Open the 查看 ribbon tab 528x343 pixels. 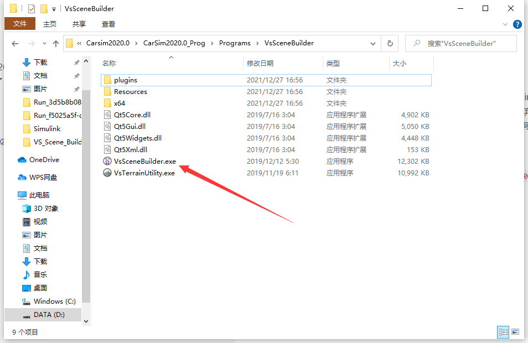pyautogui.click(x=108, y=24)
